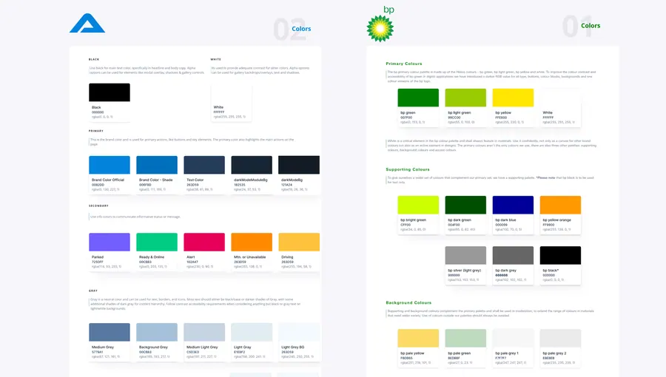Choose the Medium Light Grey swatch

pos(204,332)
